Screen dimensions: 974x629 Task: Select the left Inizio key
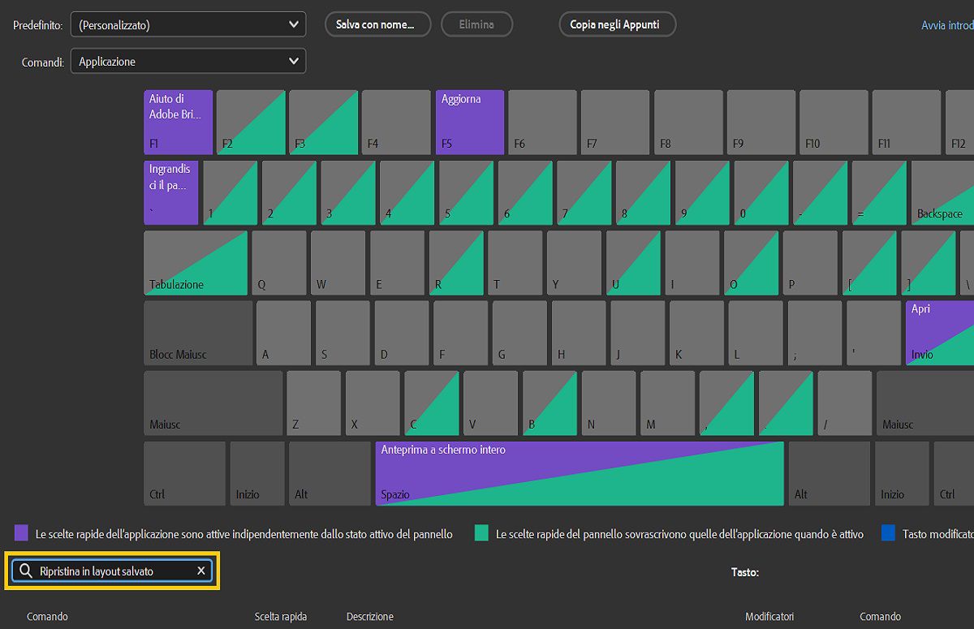(257, 473)
